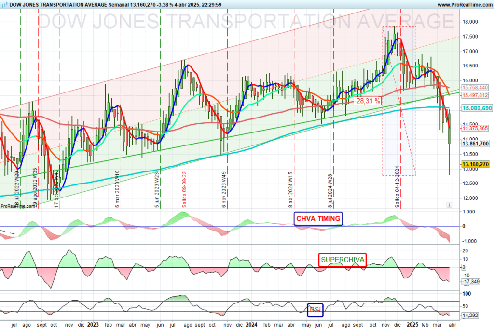The image size is (494, 329).
Task: Select the 13.861,700 price label
Action: (475, 144)
